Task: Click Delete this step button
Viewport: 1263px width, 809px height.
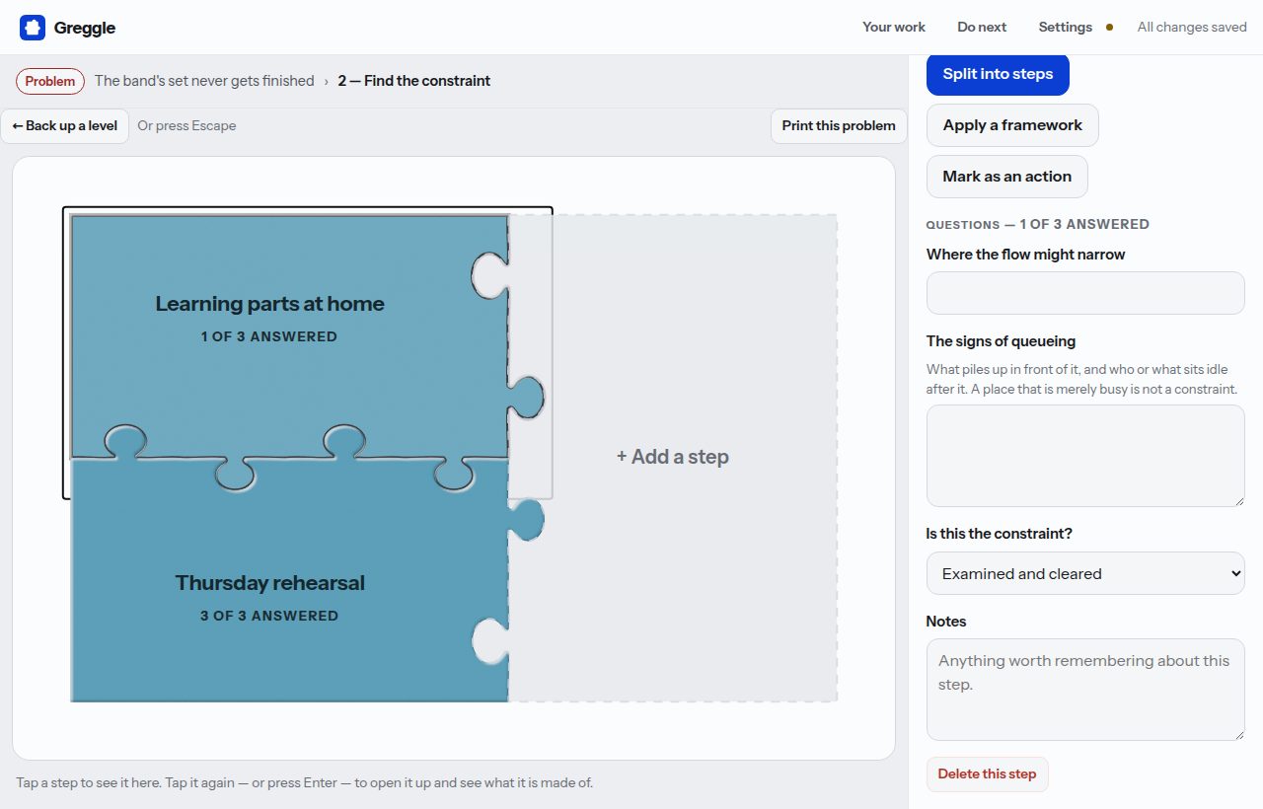Action: (x=987, y=774)
